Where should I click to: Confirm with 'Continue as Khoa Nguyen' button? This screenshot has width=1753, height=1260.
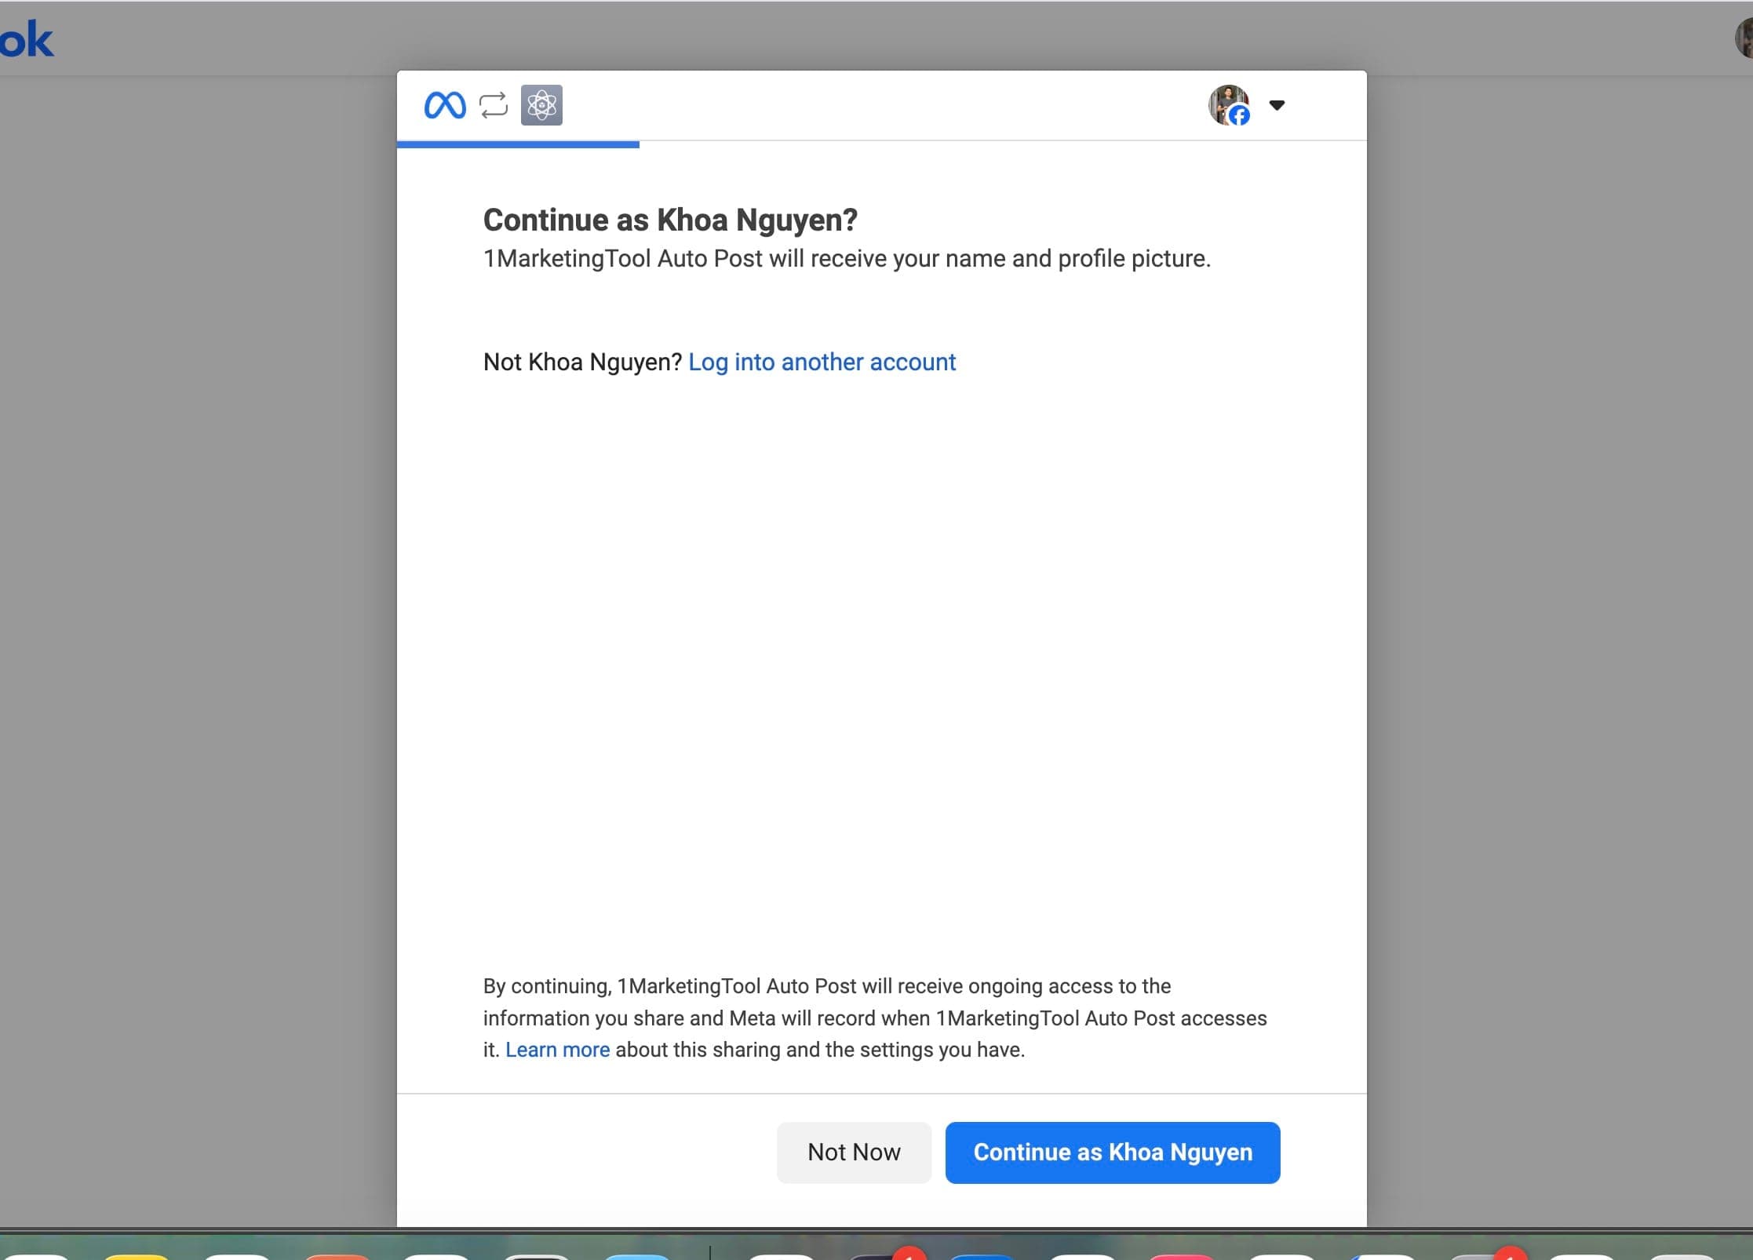[1113, 1152]
